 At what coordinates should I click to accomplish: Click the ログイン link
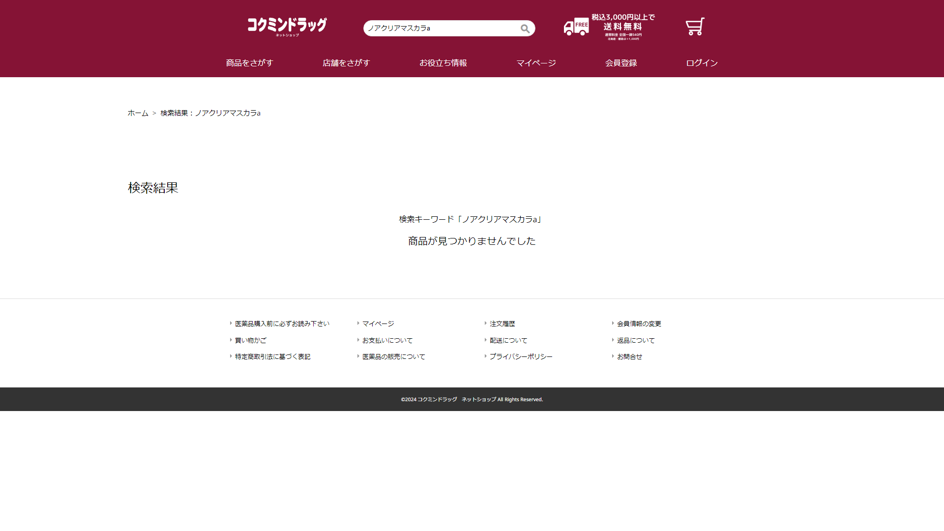(702, 63)
